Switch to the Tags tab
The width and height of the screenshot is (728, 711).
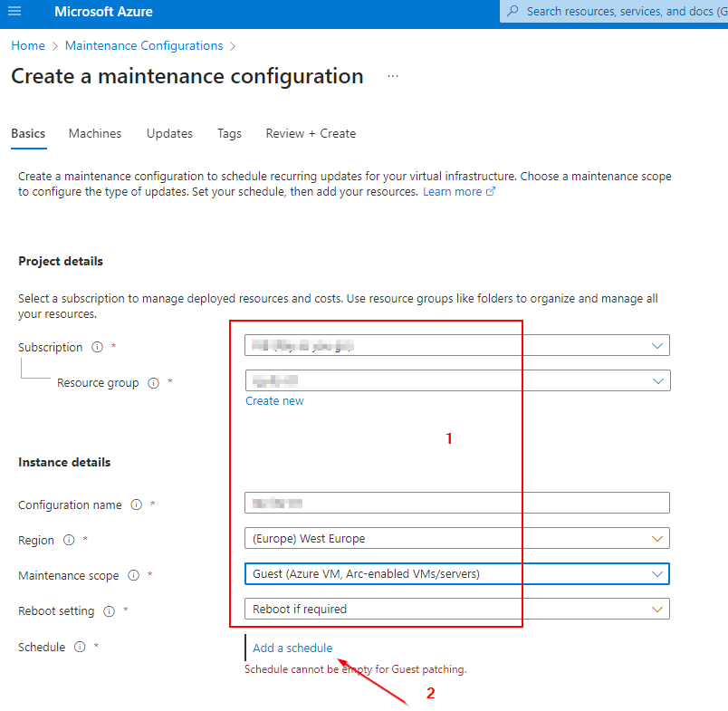(x=229, y=134)
